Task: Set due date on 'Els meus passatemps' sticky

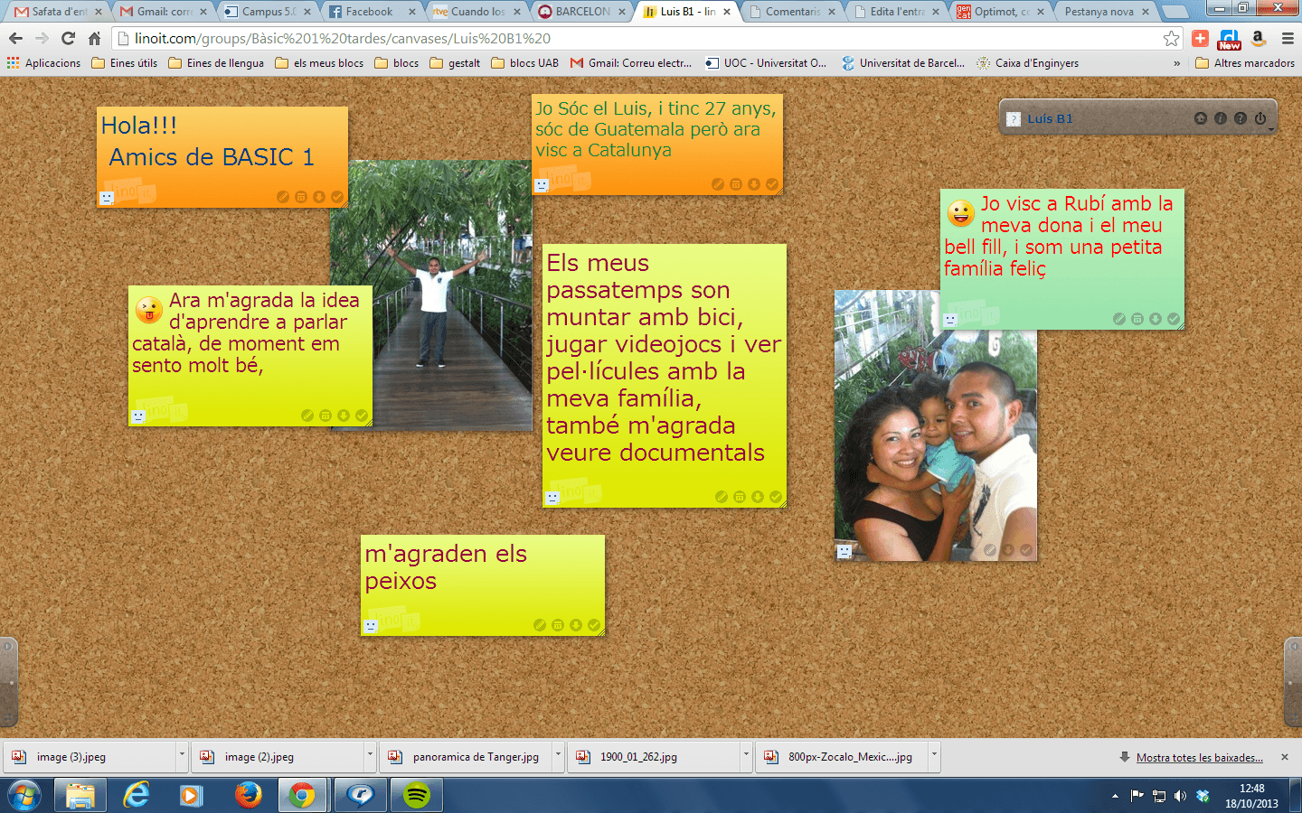Action: [740, 497]
